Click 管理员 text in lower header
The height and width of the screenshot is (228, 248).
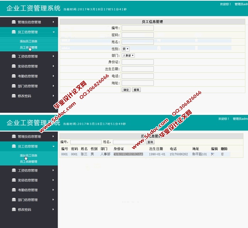pos(238,119)
